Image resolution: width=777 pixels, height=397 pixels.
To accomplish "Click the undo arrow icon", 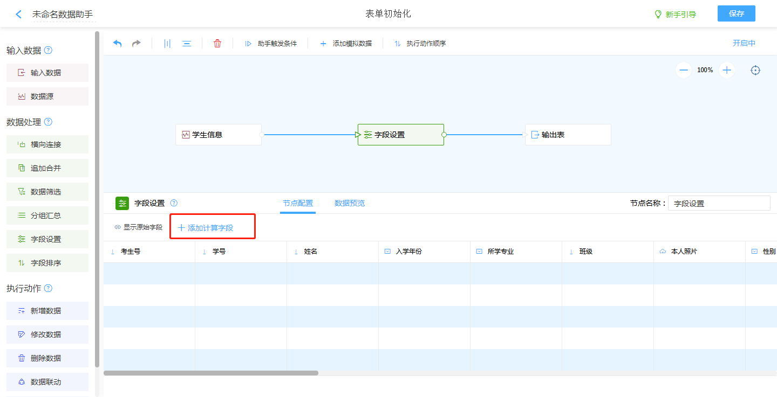I will (118, 44).
